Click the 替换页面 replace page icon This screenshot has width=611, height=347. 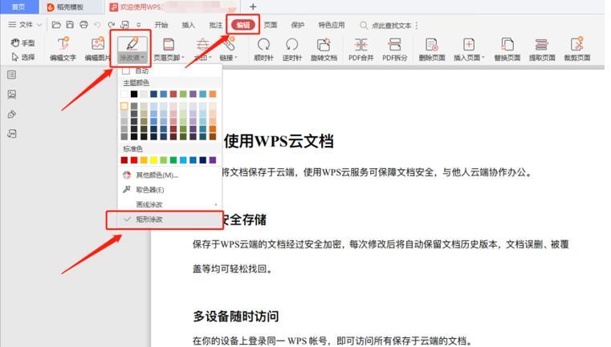[507, 44]
